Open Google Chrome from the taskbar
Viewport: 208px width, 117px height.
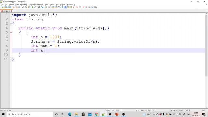pos(97,114)
